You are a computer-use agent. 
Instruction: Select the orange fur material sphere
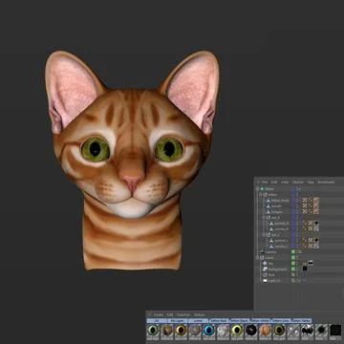point(265,331)
